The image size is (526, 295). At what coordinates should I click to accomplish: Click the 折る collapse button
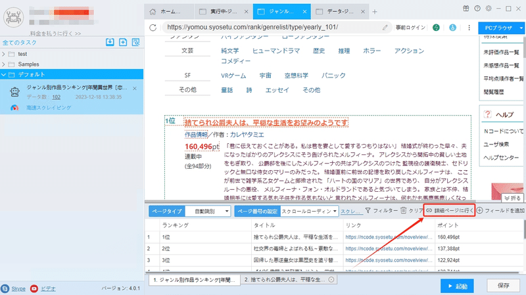point(513,198)
